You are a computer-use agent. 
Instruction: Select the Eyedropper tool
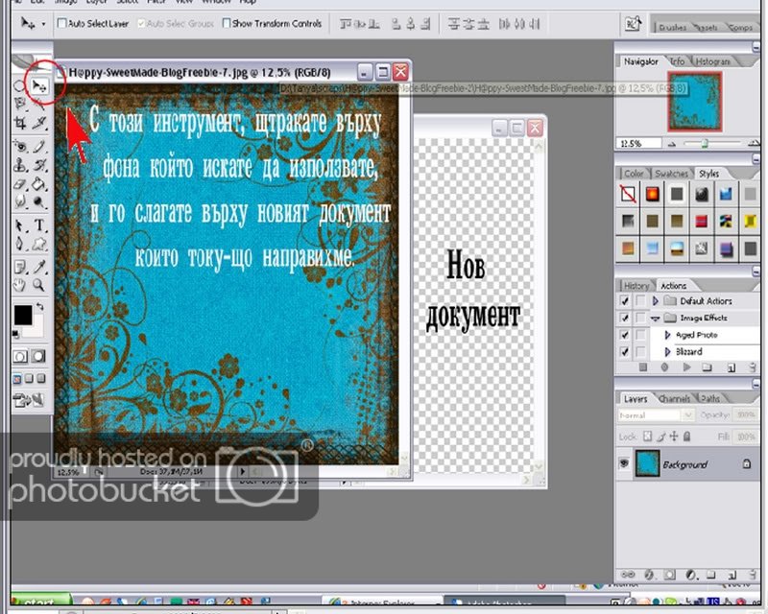point(39,267)
